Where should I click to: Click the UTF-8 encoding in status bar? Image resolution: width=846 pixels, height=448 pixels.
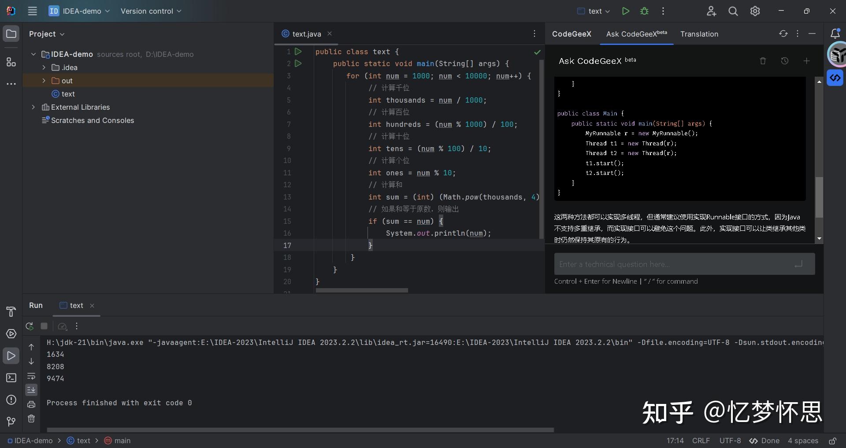pos(730,441)
